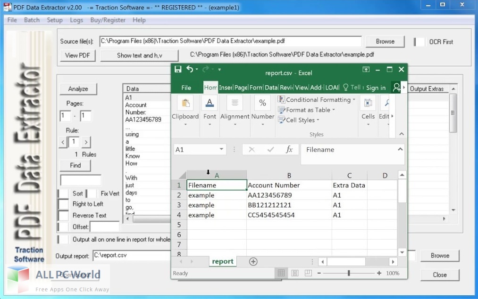This screenshot has height=299, width=478.
Task: Click the Insert Function fx icon
Action: (x=289, y=149)
